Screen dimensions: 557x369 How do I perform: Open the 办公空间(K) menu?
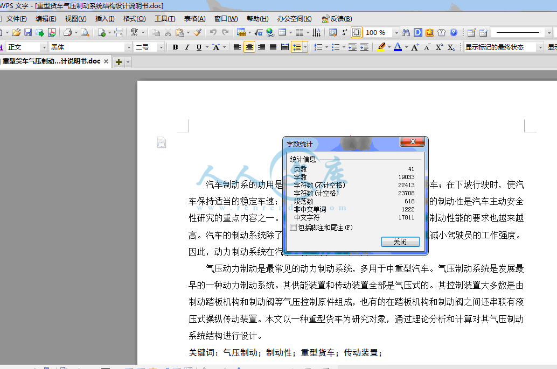[295, 19]
